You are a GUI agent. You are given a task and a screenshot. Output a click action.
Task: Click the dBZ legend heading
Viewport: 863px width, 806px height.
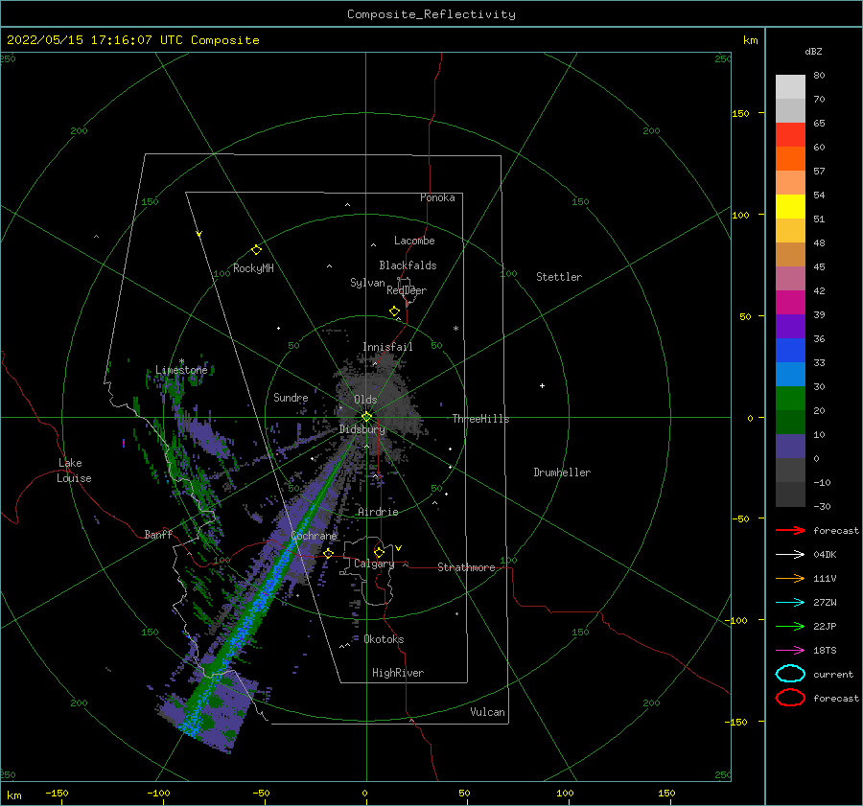(x=813, y=52)
